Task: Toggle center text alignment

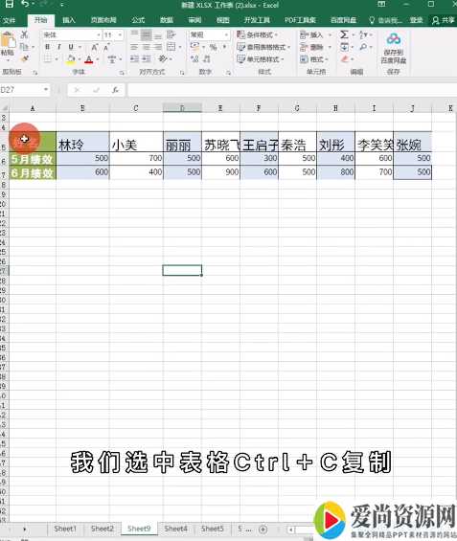Action: [147, 47]
